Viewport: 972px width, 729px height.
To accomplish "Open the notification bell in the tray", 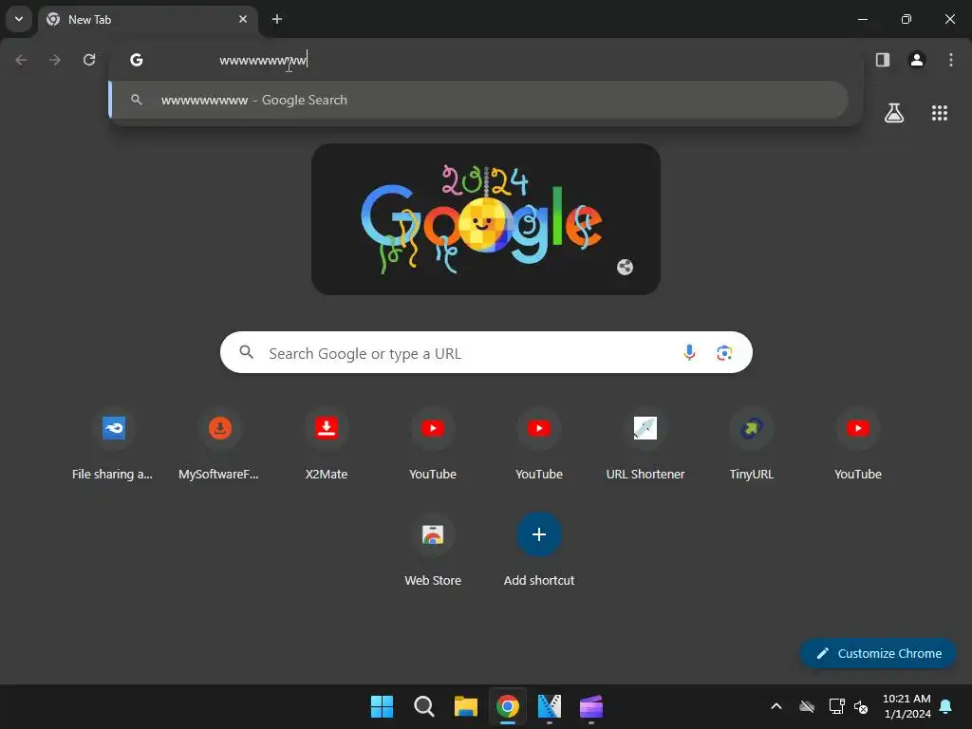I will tap(946, 706).
